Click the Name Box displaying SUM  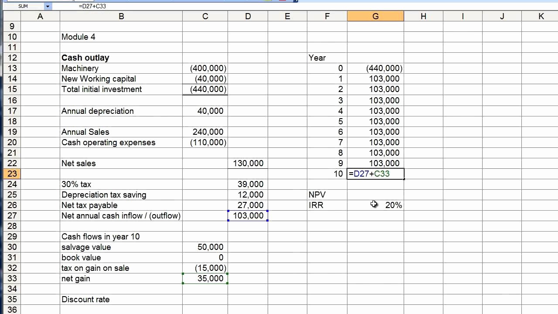pos(24,7)
